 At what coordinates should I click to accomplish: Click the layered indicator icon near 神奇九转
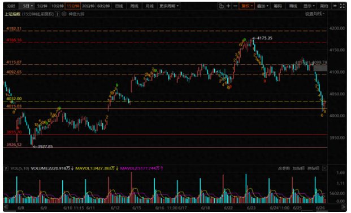[64, 14]
